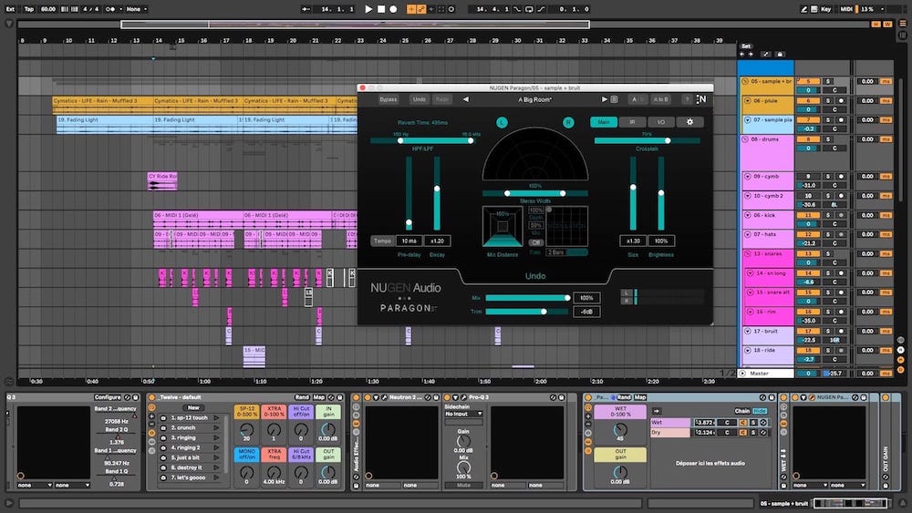Open the Key map mode
The height and width of the screenshot is (513, 912).
[x=826, y=9]
